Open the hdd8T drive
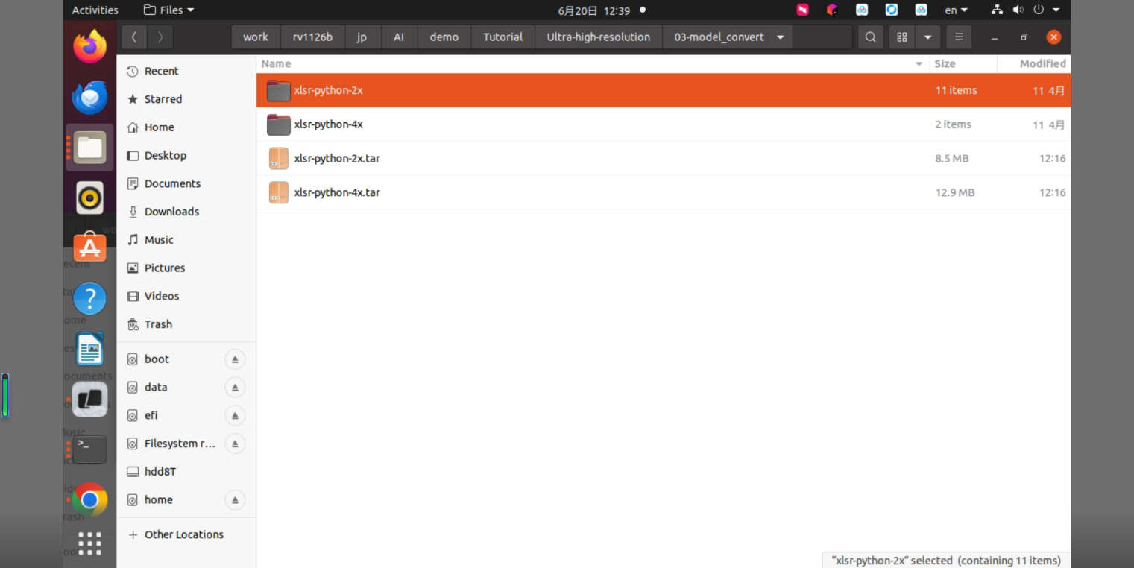1134x568 pixels. pyautogui.click(x=186, y=472)
